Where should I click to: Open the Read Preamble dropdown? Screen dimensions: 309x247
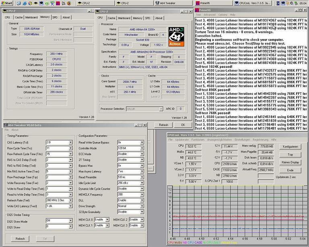click(142, 177)
